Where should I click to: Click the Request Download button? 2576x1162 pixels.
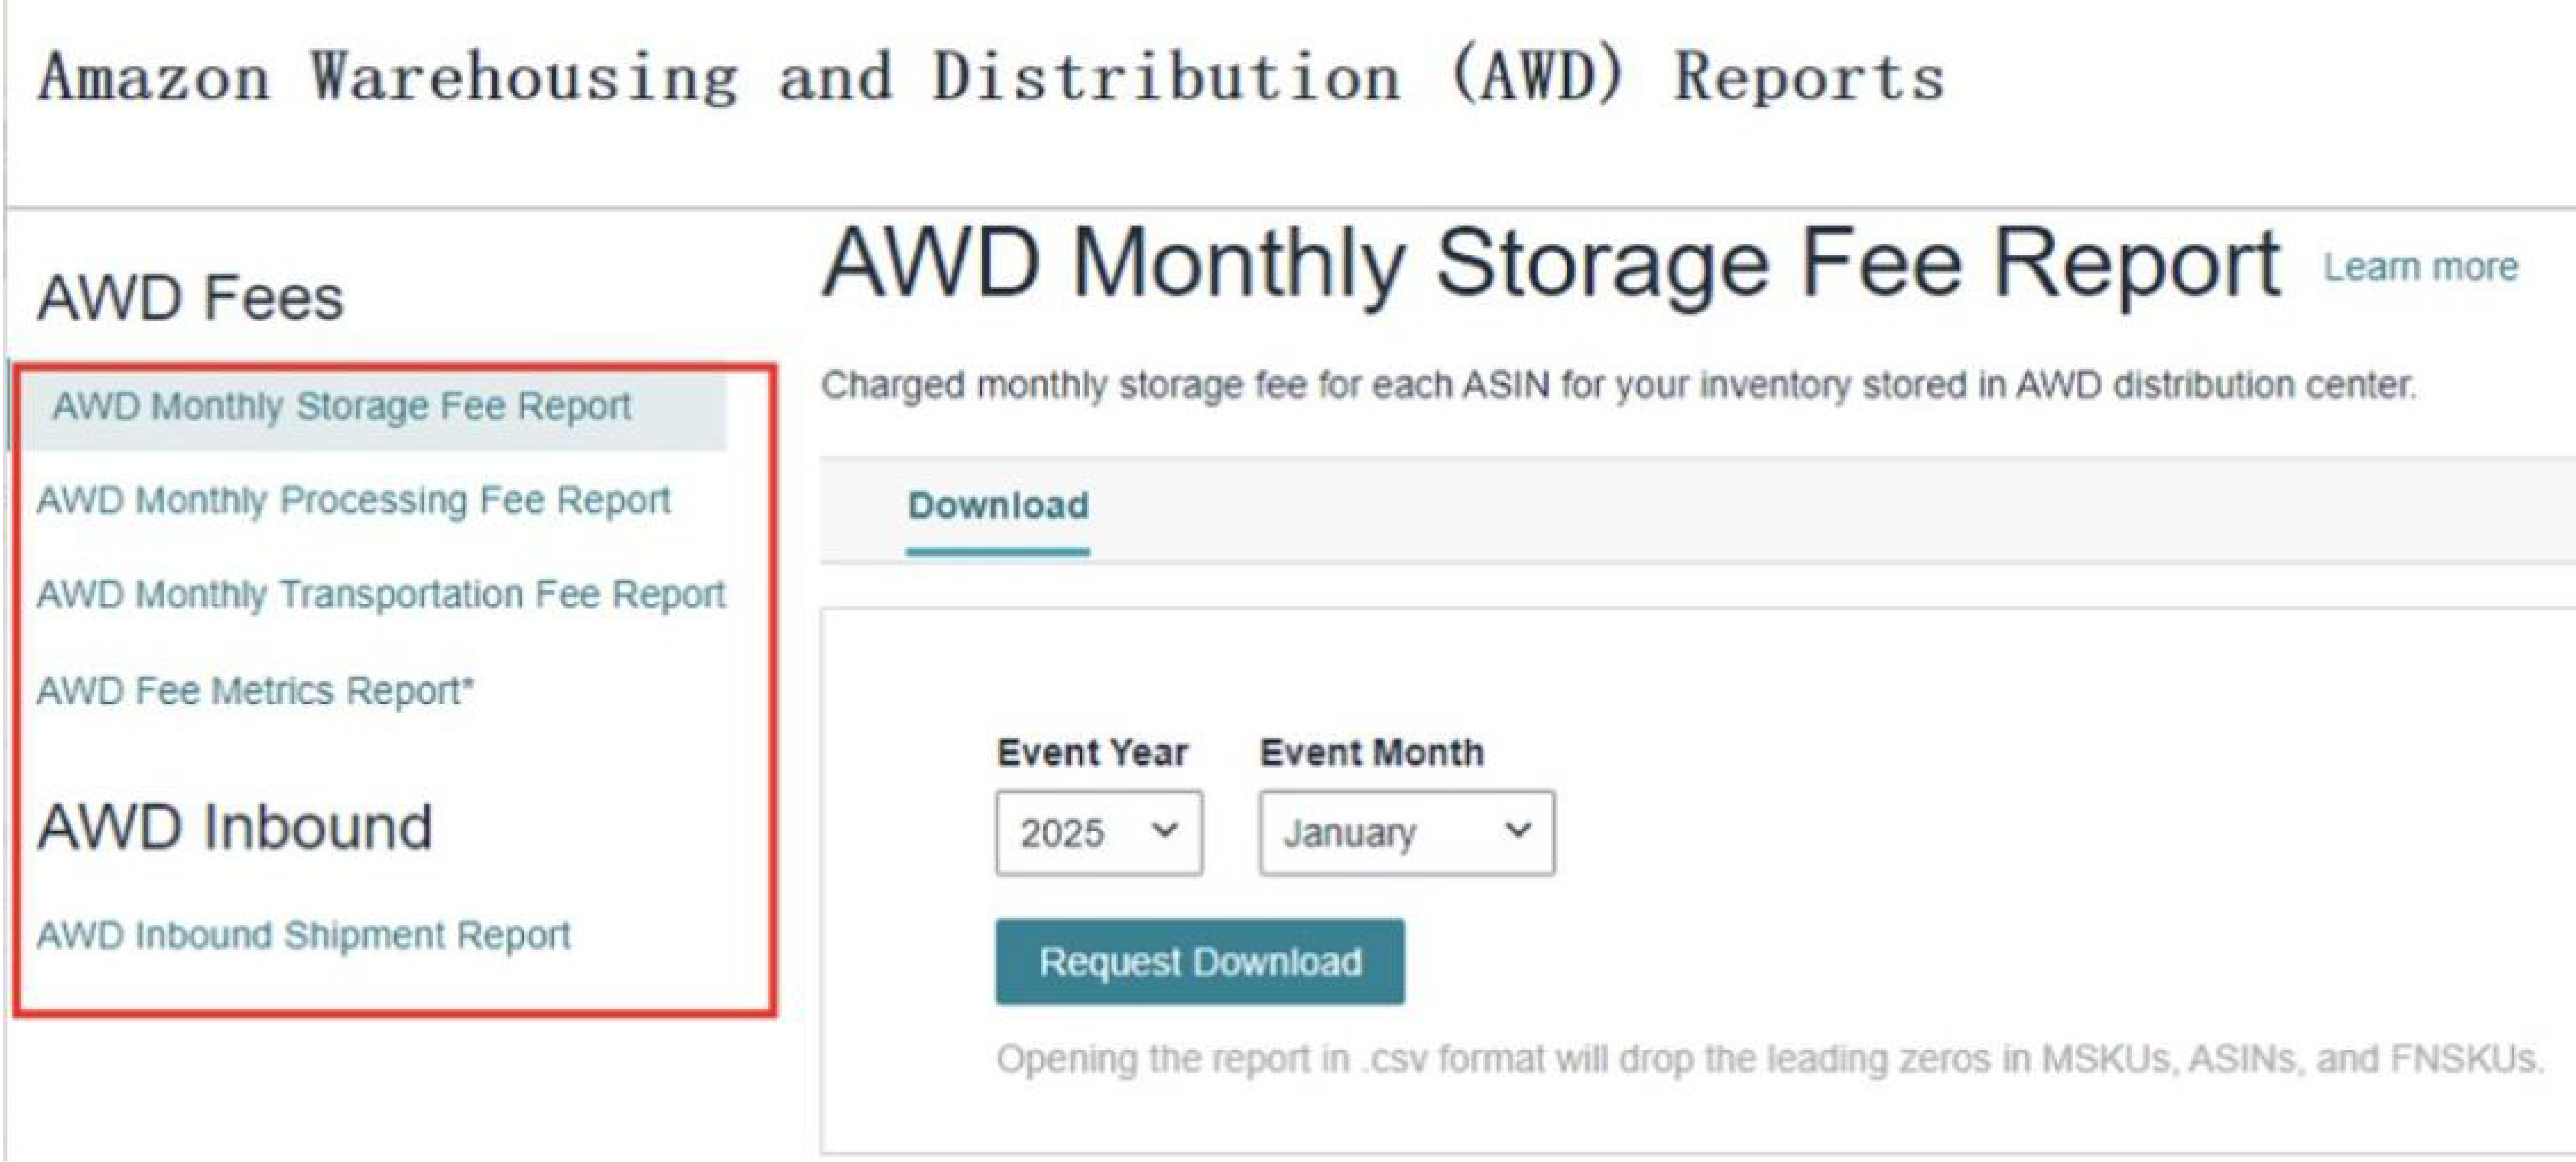coord(1200,962)
